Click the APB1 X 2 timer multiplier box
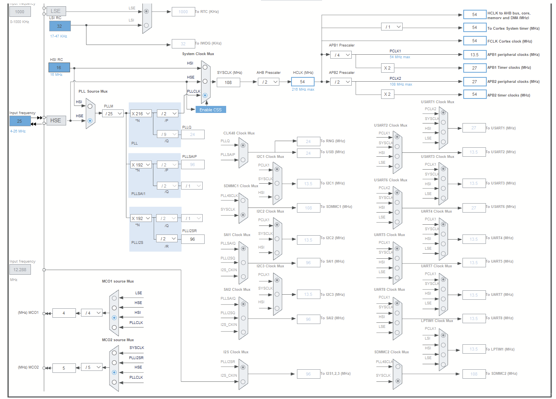Image resolution: width=556 pixels, height=399 pixels. tap(387, 68)
